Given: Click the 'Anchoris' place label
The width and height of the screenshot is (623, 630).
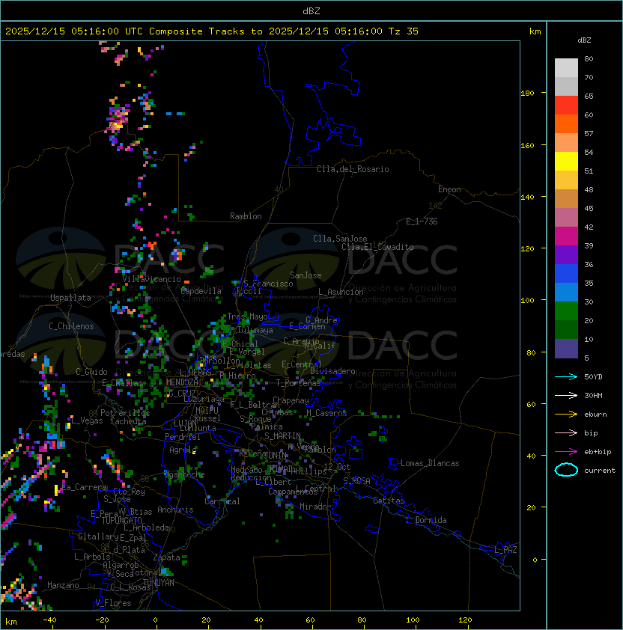Looking at the screenshot, I should (175, 510).
